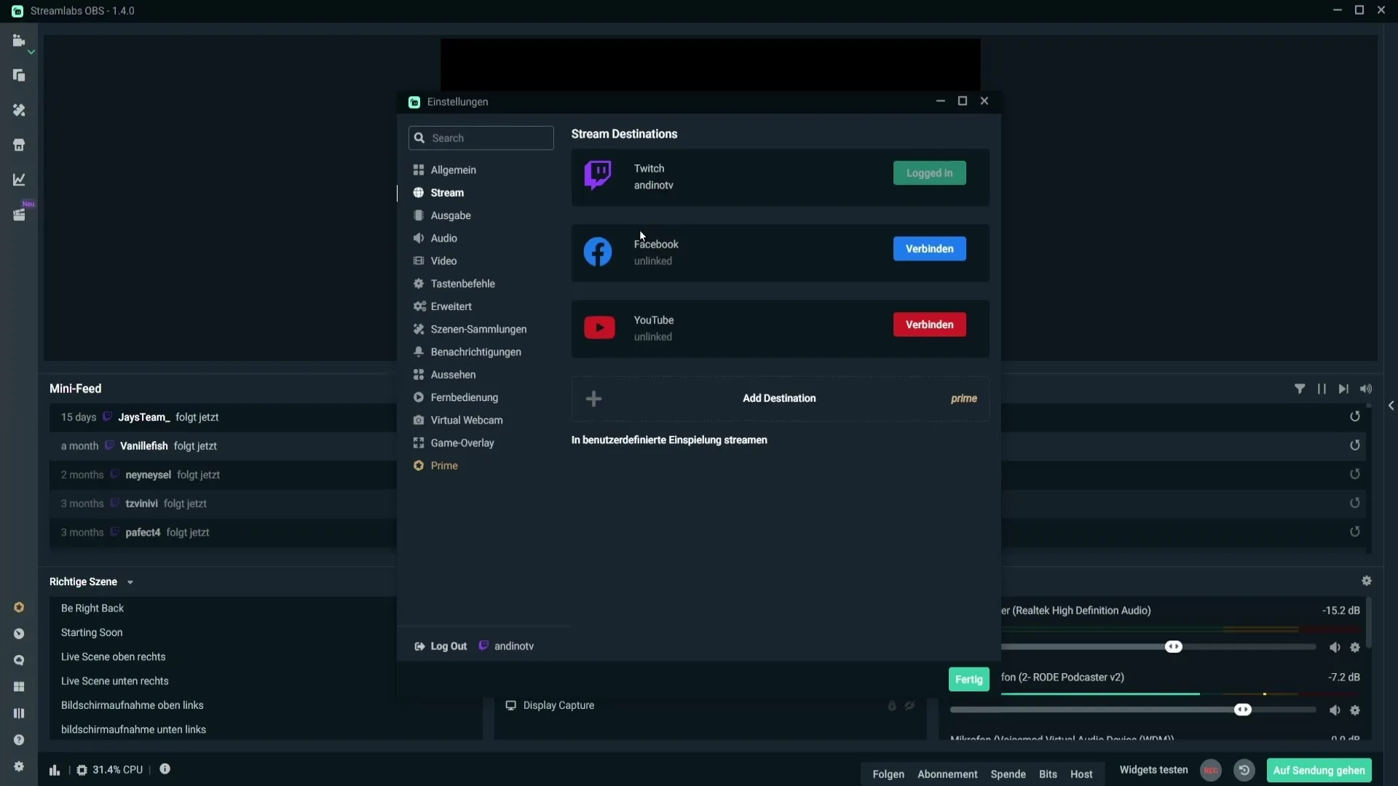
Task: Open the Layout Editor icon below Editor
Action: [x=19, y=76]
